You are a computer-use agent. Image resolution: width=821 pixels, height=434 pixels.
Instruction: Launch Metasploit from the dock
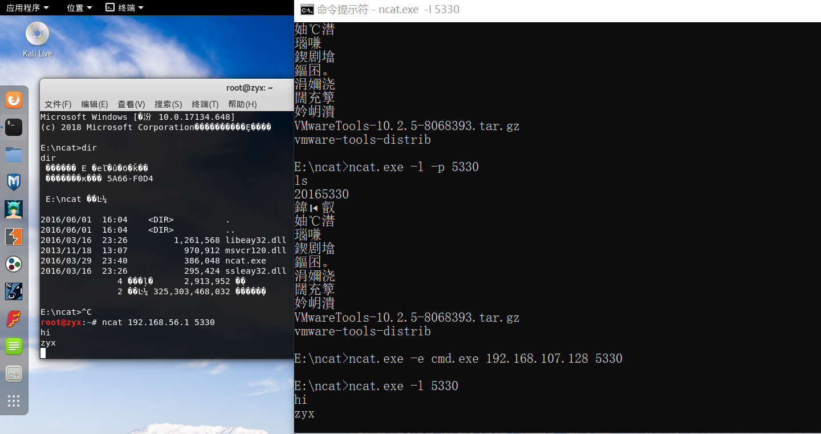pos(14,182)
